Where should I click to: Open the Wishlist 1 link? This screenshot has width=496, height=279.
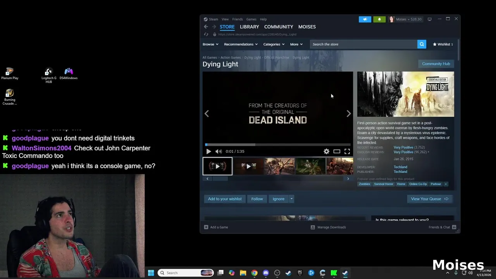443,44
